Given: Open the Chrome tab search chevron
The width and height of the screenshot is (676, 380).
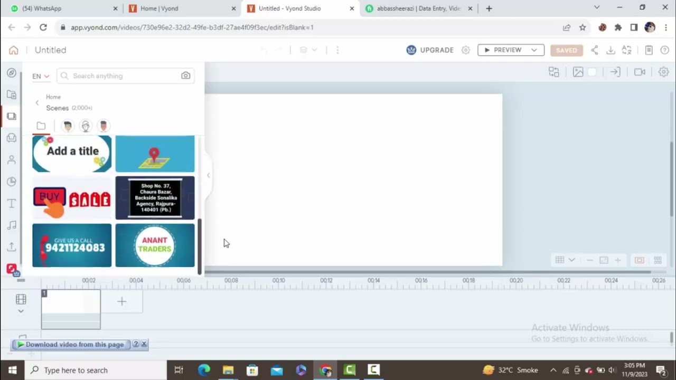Looking at the screenshot, I should pos(597,8).
